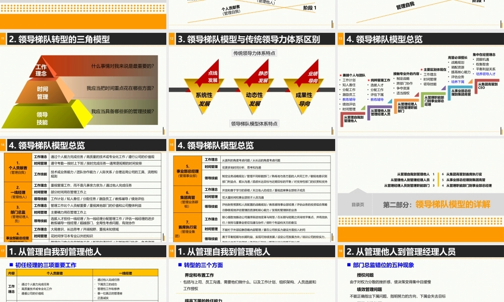504x302 pixels.
Task: Click the 一线经理 row header in the overview table
Action: (18, 192)
